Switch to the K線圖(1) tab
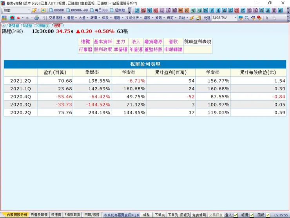Image resolution: width=290 pixels, height=218 pixels. tap(43, 26)
